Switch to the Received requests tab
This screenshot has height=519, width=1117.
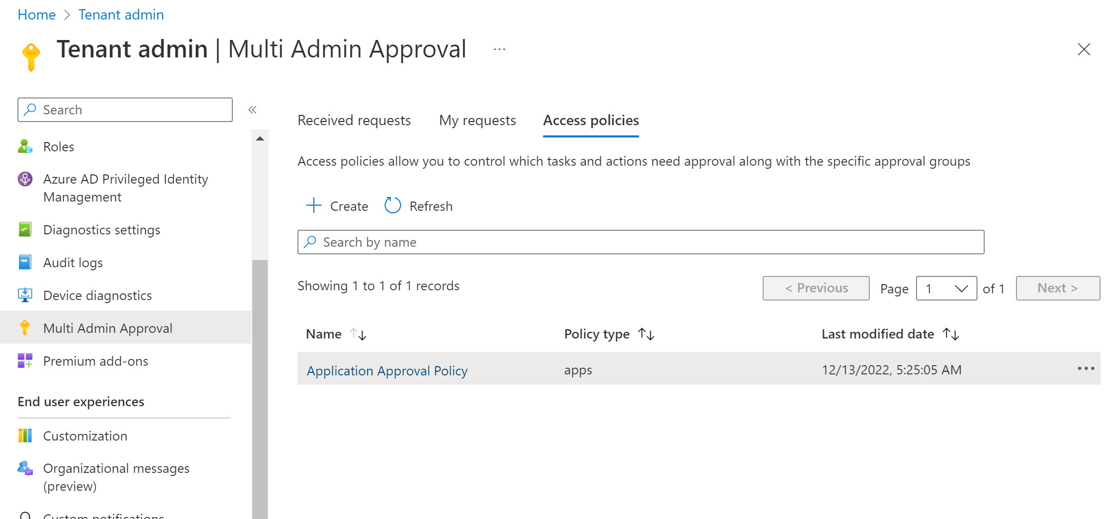pos(354,121)
